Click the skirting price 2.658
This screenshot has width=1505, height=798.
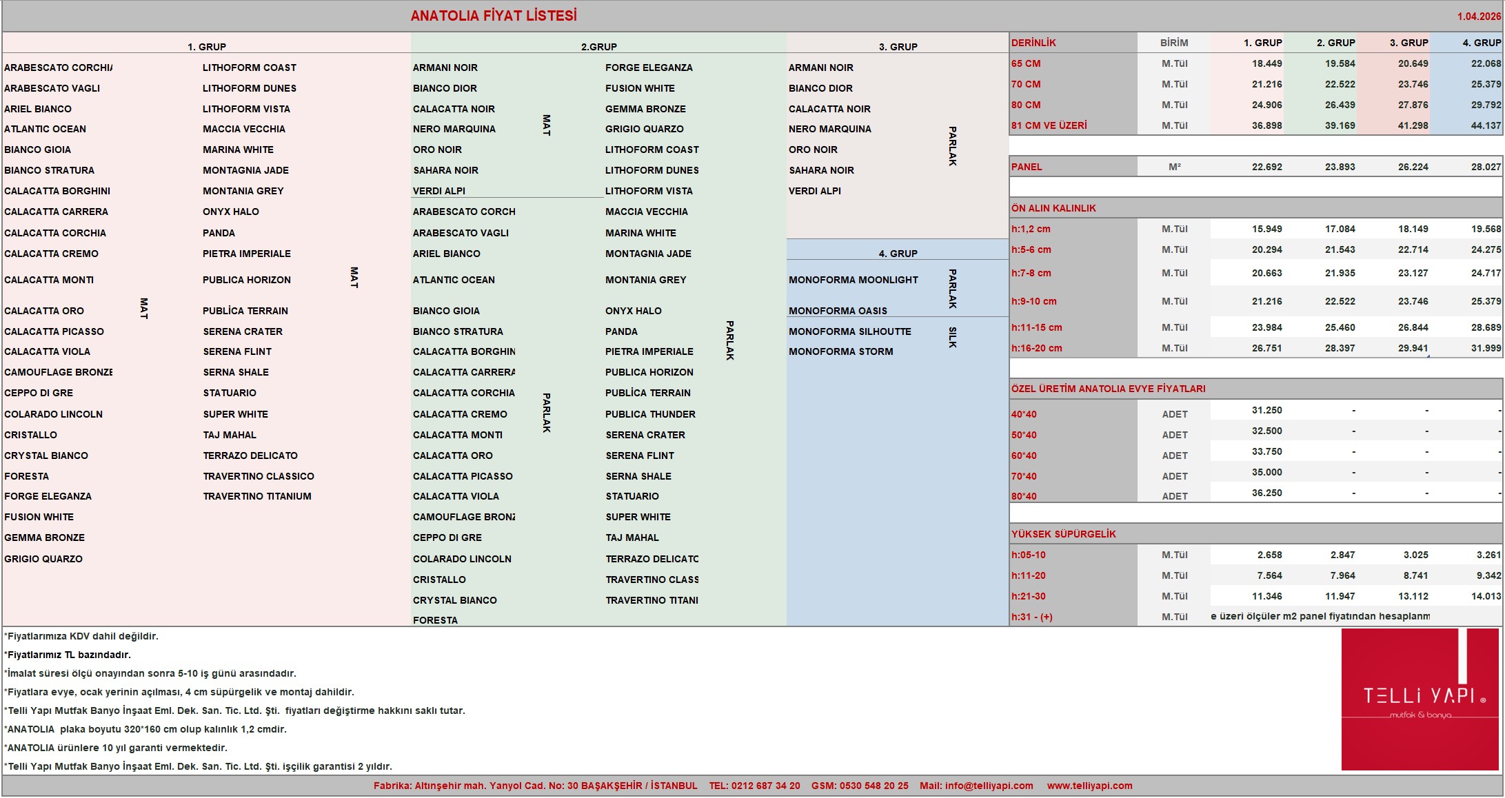[1270, 555]
